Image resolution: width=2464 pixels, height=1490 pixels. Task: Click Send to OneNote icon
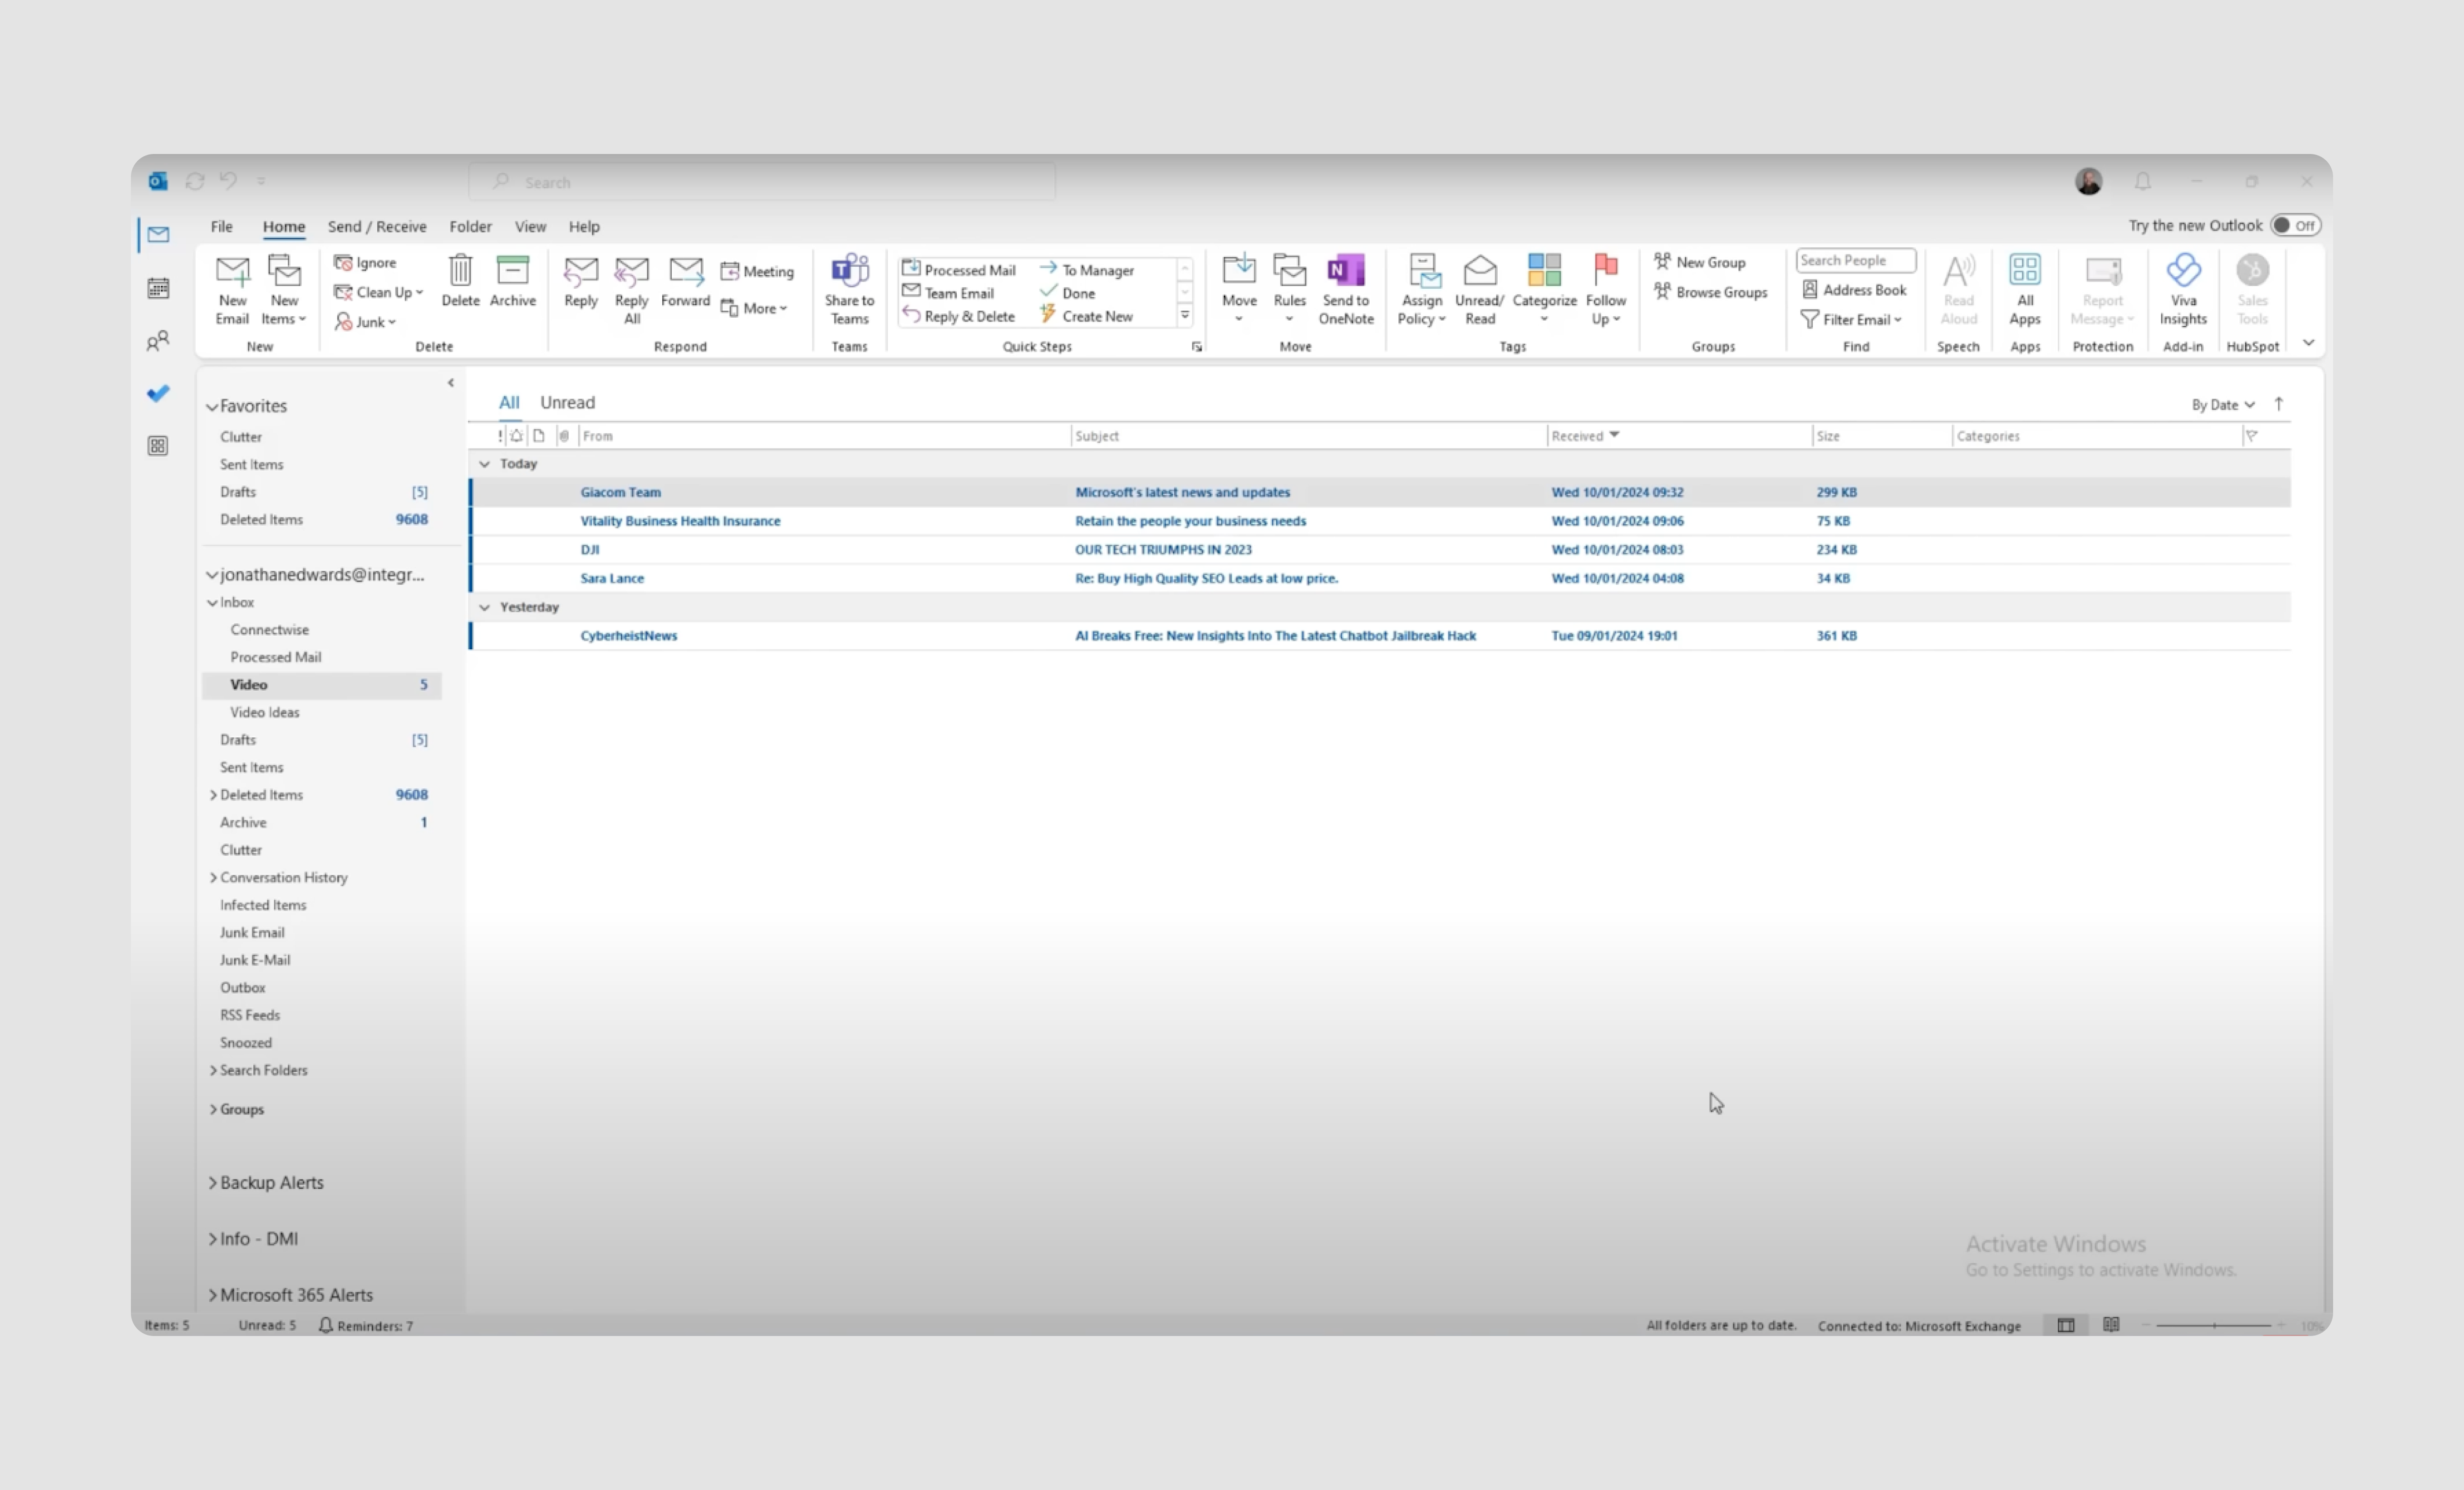point(1345,270)
